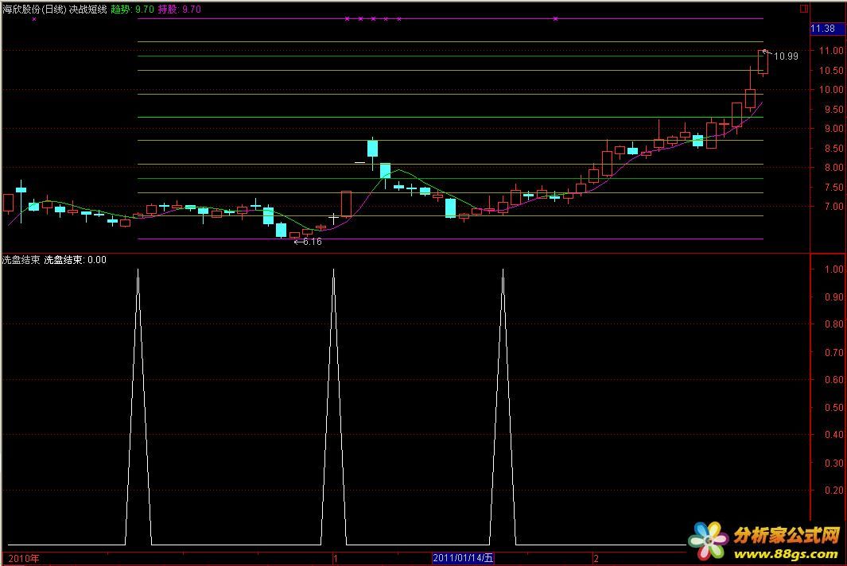Select the 洗盘结束 sub-indicator name
Viewport: 847px width, 566px height.
tap(21, 260)
